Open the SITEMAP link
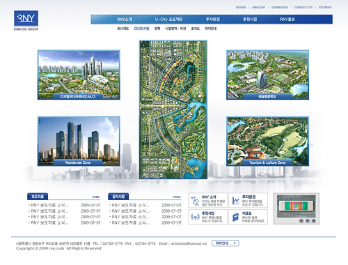This screenshot has height=265, width=348. click(325, 8)
